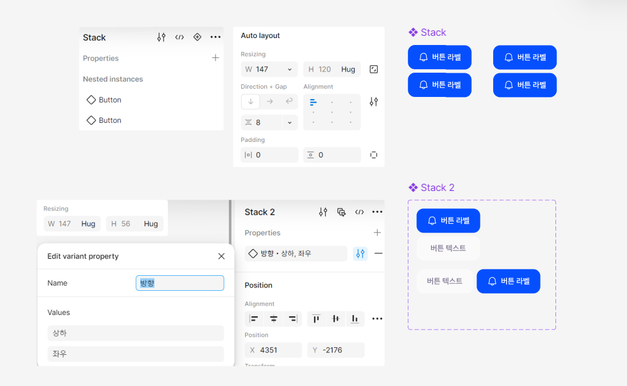Image resolution: width=627 pixels, height=386 pixels.
Task: Select the Stack component label on the canvas
Action: coord(427,32)
